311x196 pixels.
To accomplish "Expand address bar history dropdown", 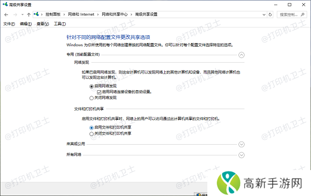I will pyautogui.click(x=264, y=15).
